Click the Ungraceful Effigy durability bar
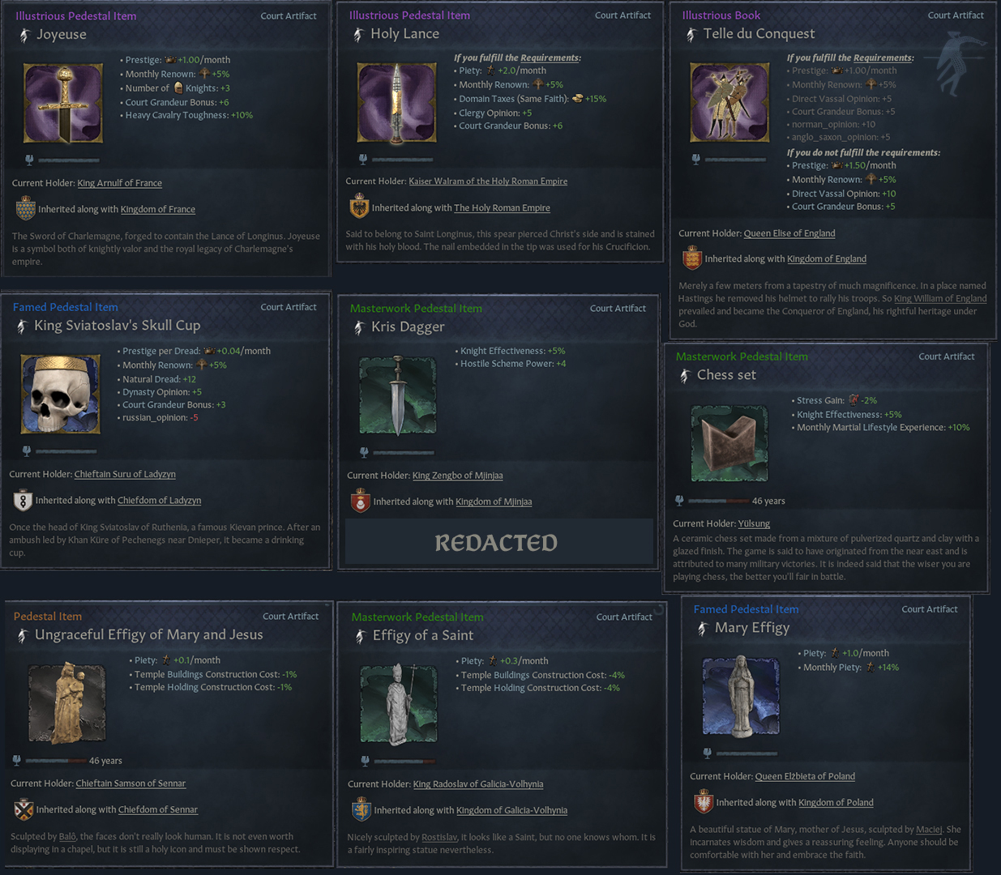The height and width of the screenshot is (875, 1001). (55, 761)
